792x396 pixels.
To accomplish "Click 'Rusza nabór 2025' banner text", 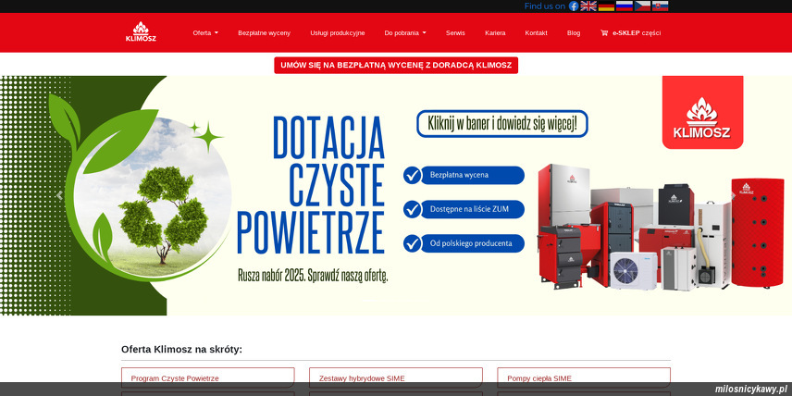I will (x=313, y=276).
